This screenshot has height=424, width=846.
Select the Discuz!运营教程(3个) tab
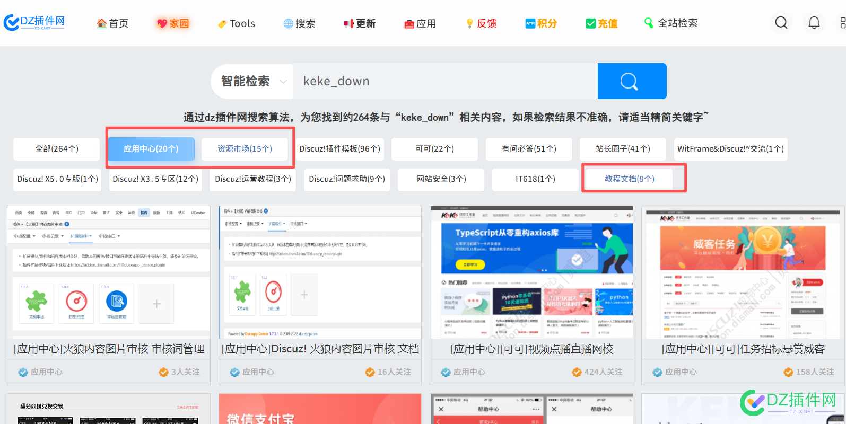(253, 180)
